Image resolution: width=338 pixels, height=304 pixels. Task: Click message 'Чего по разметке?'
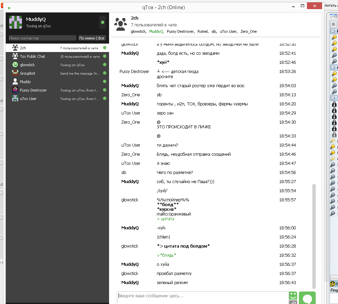(x=175, y=173)
